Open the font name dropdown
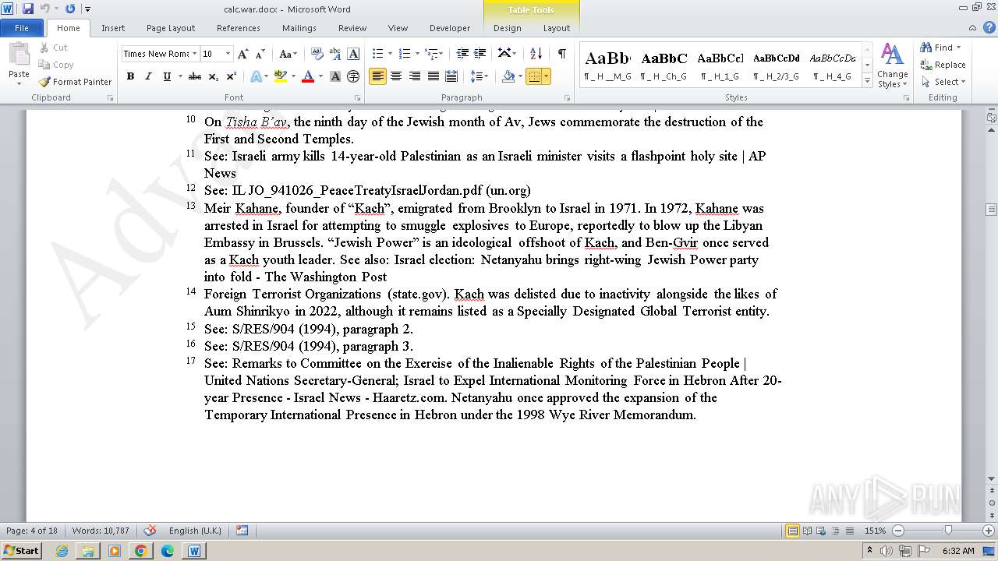 (194, 54)
